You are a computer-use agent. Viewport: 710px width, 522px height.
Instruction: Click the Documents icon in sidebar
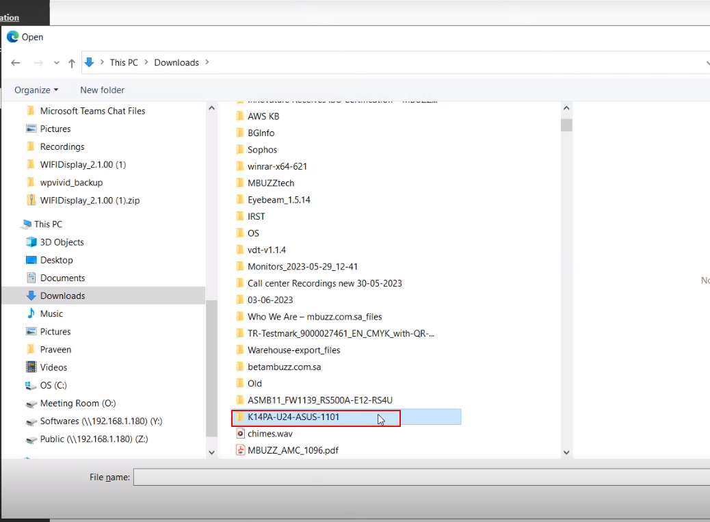31,278
